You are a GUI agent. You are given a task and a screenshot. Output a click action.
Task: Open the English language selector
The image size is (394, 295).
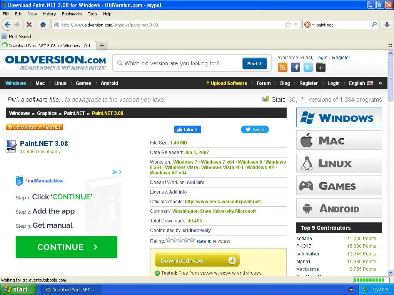(x=361, y=83)
